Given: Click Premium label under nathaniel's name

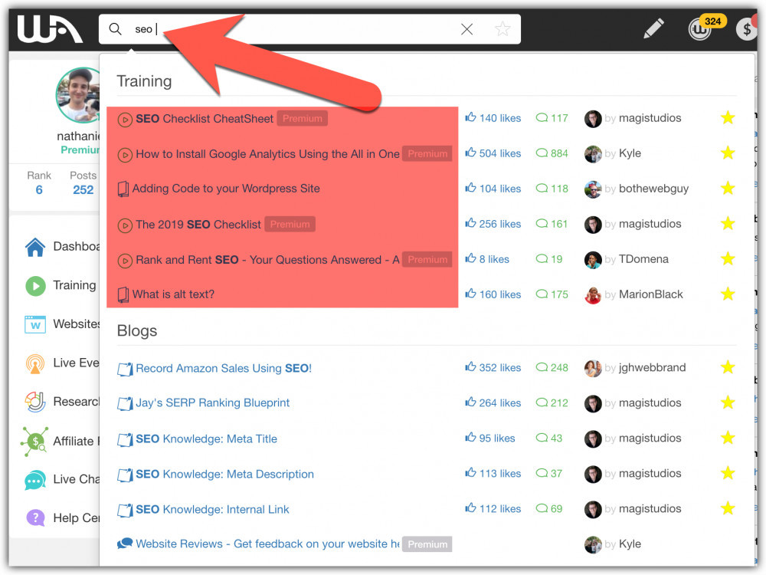Looking at the screenshot, I should tap(80, 150).
